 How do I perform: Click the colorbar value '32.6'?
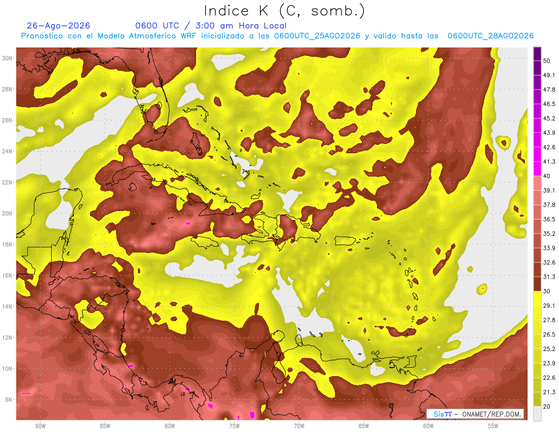[x=549, y=262]
